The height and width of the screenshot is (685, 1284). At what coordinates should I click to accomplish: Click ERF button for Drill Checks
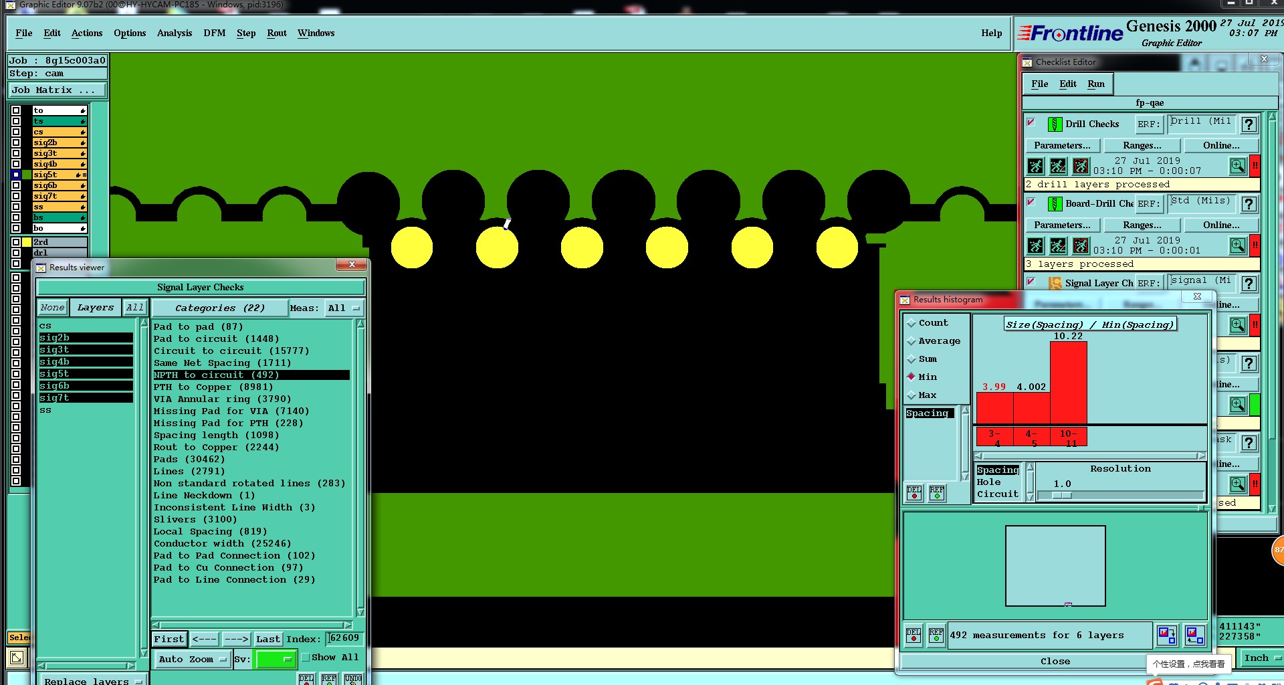point(1149,124)
